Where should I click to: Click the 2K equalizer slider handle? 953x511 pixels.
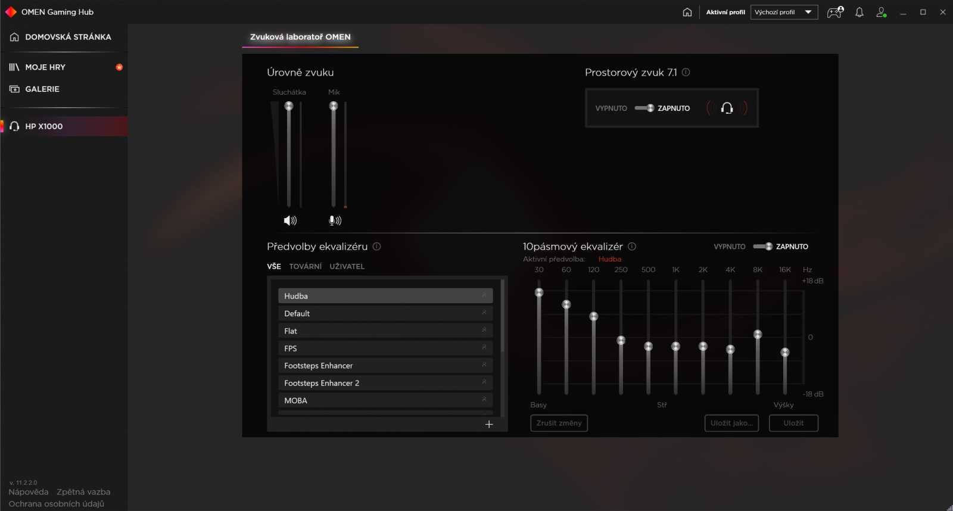click(x=703, y=346)
